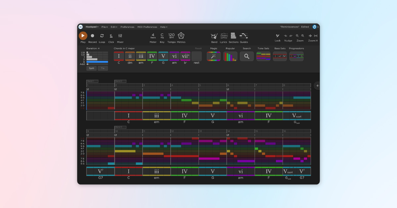Insert the V (G) chord from palette
Image resolution: width=397 pixels, height=208 pixels.
[x=163, y=56]
